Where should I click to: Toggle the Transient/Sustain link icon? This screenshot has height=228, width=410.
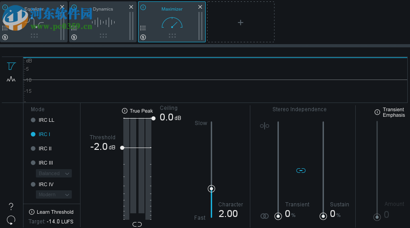tap(300, 171)
